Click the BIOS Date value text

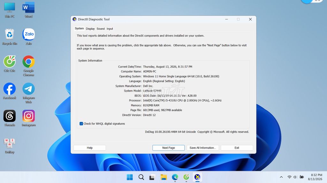point(170,96)
